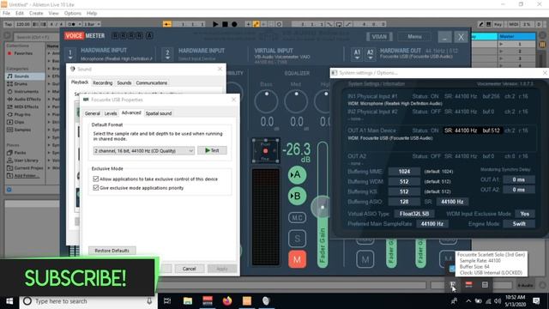Toggle the Voicemeeter M.C button
The width and height of the screenshot is (549, 309).
pos(297,217)
